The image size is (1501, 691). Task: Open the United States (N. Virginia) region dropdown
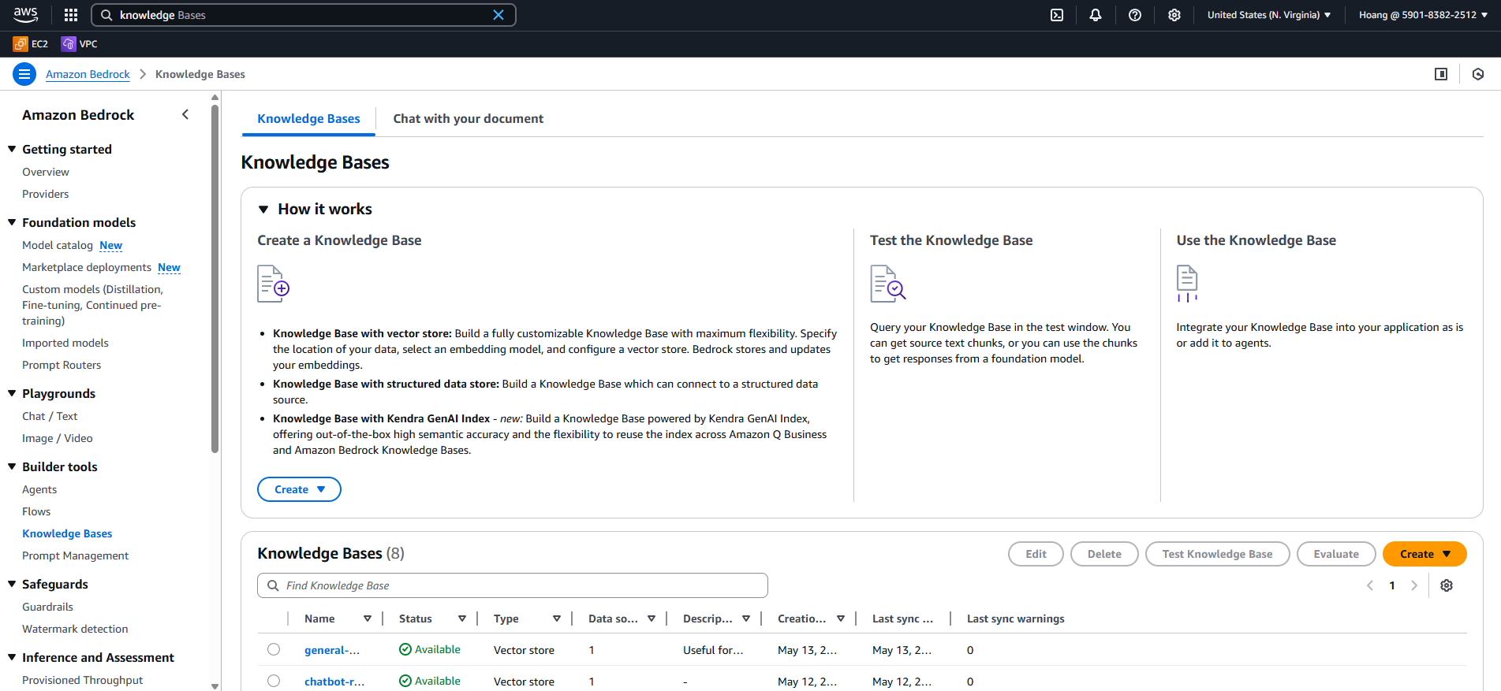coord(1269,15)
